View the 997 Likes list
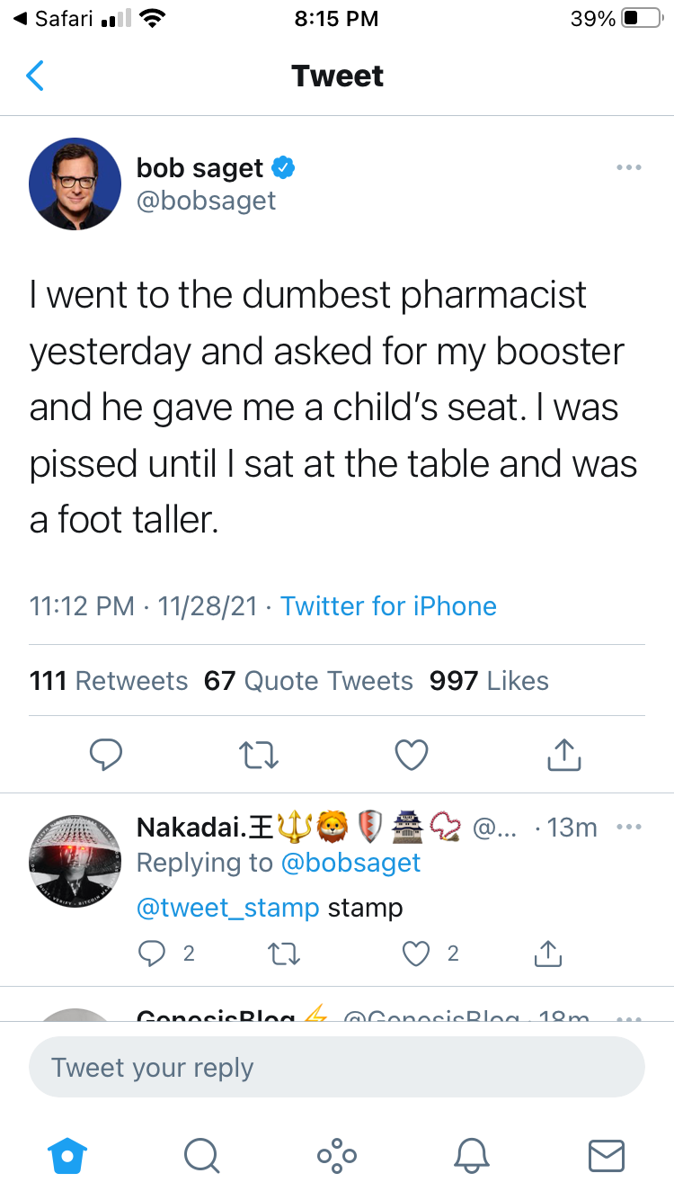 (489, 681)
